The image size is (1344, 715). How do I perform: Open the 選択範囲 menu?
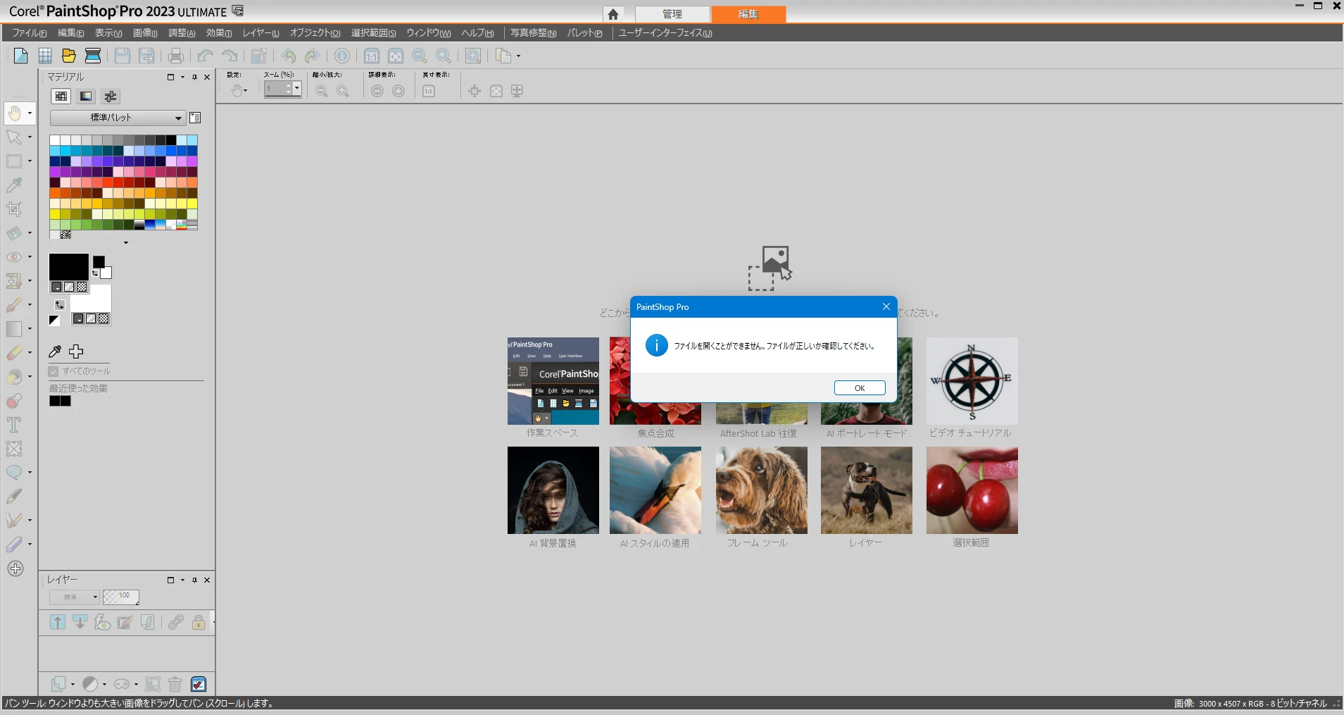373,33
